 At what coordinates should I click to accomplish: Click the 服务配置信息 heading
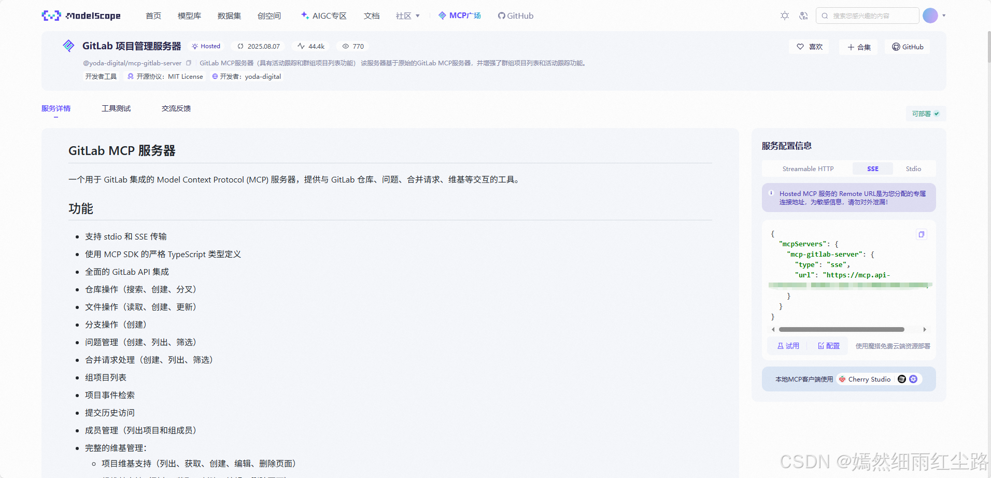coord(787,146)
